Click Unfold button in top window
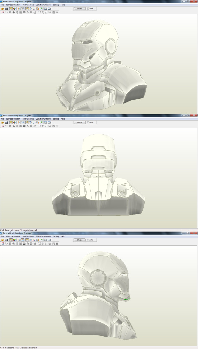The width and height of the screenshot is (198, 349). (x=80, y=9)
